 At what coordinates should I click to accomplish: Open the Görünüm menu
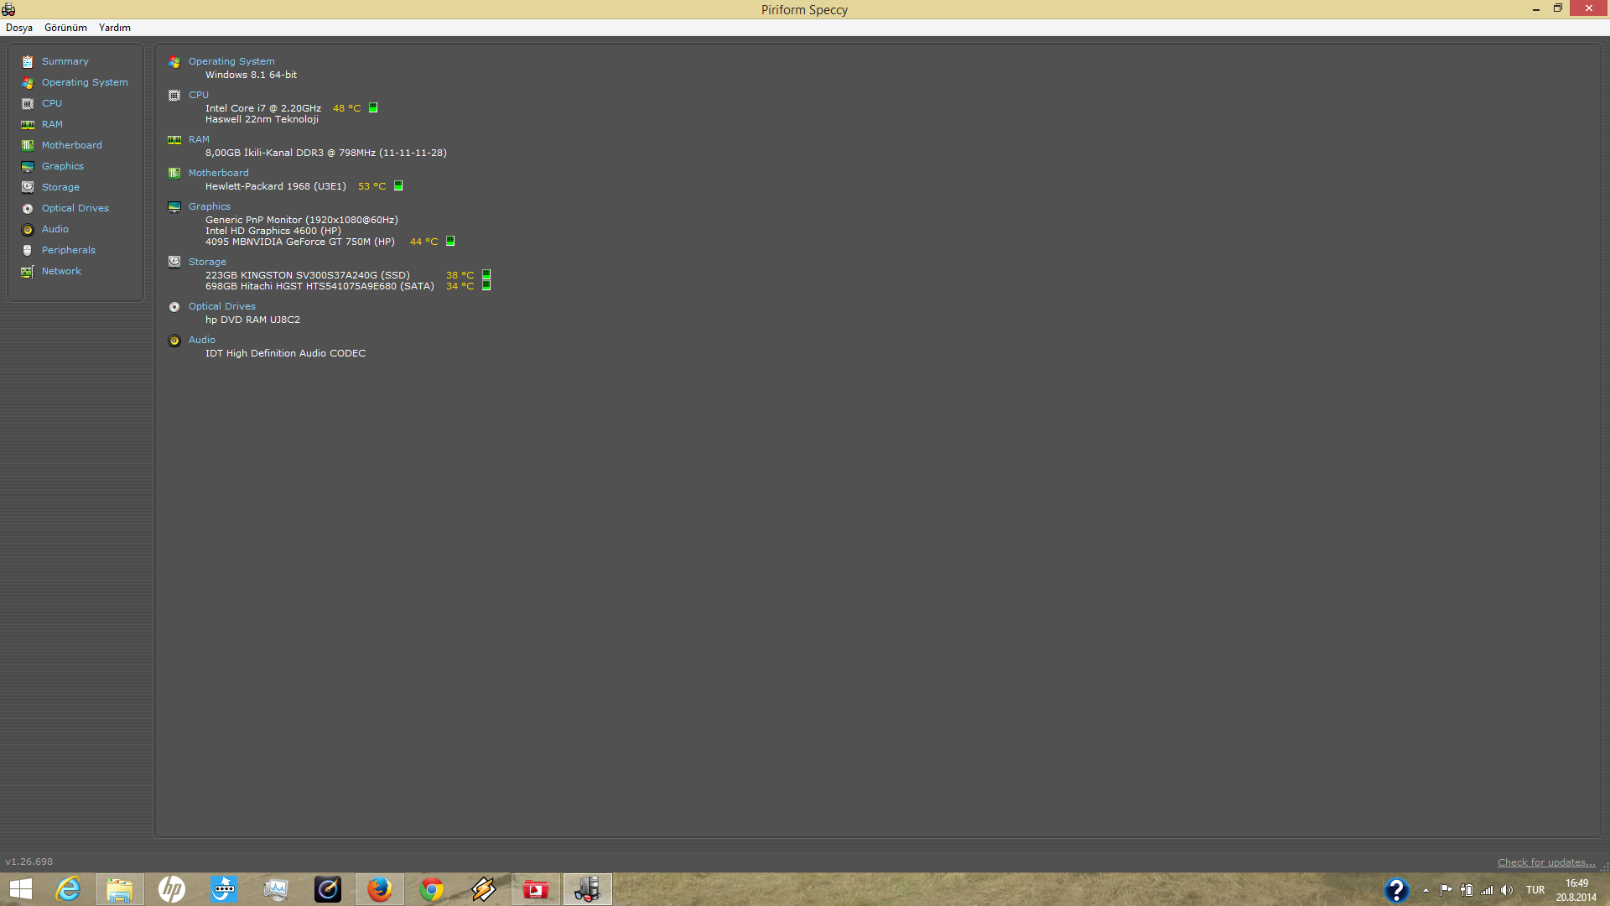pos(65,28)
